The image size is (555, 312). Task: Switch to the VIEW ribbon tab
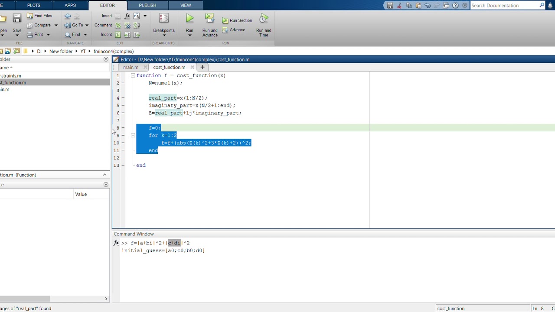[x=186, y=5]
